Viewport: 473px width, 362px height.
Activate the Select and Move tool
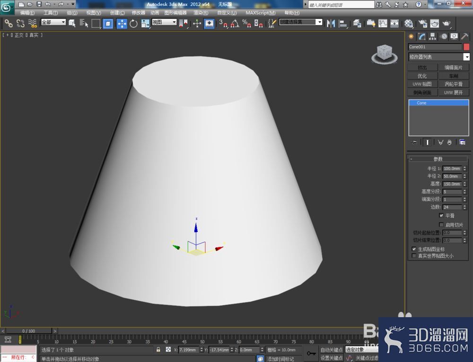click(122, 24)
